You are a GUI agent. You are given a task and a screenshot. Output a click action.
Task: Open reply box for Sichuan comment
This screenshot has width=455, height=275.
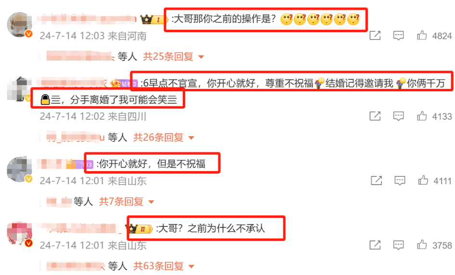[x=398, y=116]
